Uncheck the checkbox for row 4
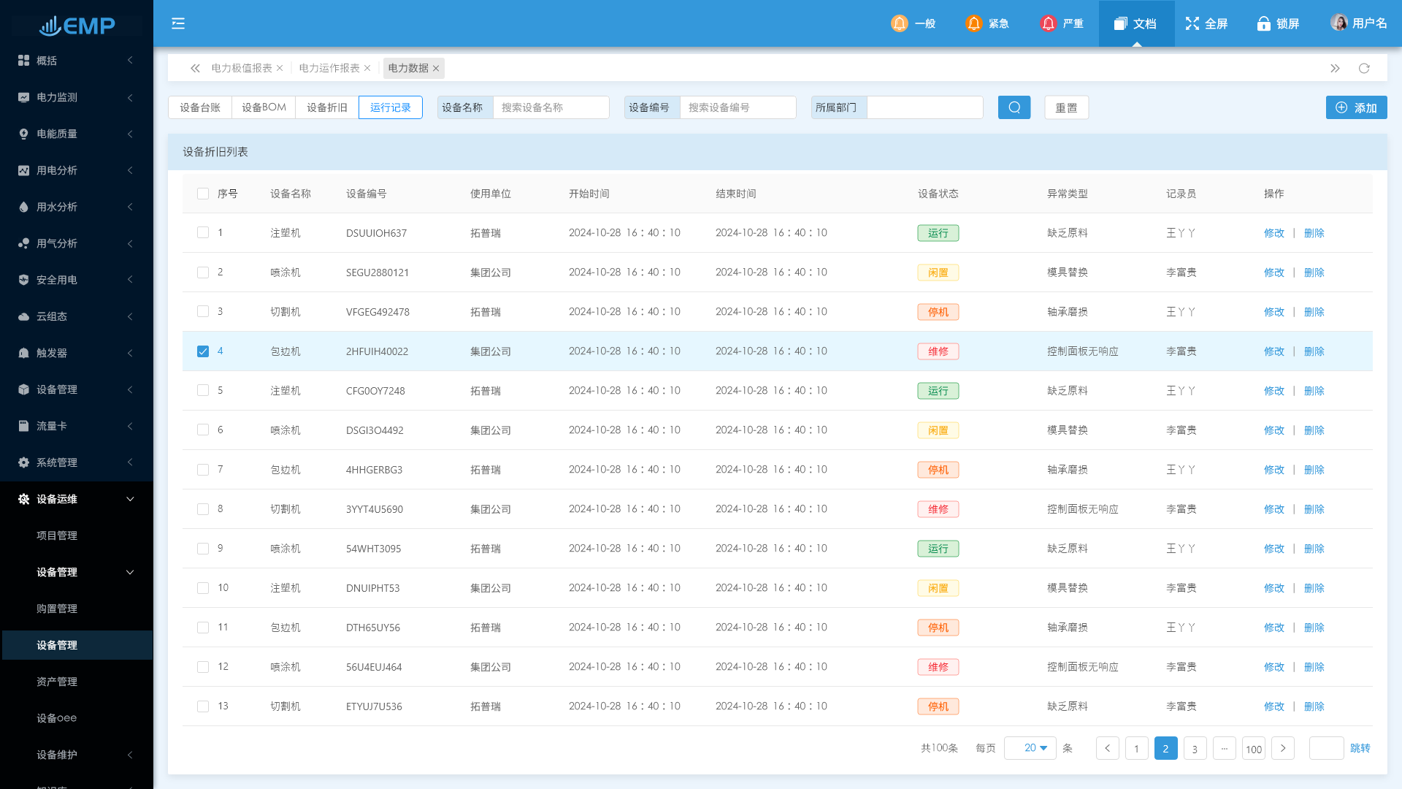The width and height of the screenshot is (1402, 789). click(x=203, y=351)
